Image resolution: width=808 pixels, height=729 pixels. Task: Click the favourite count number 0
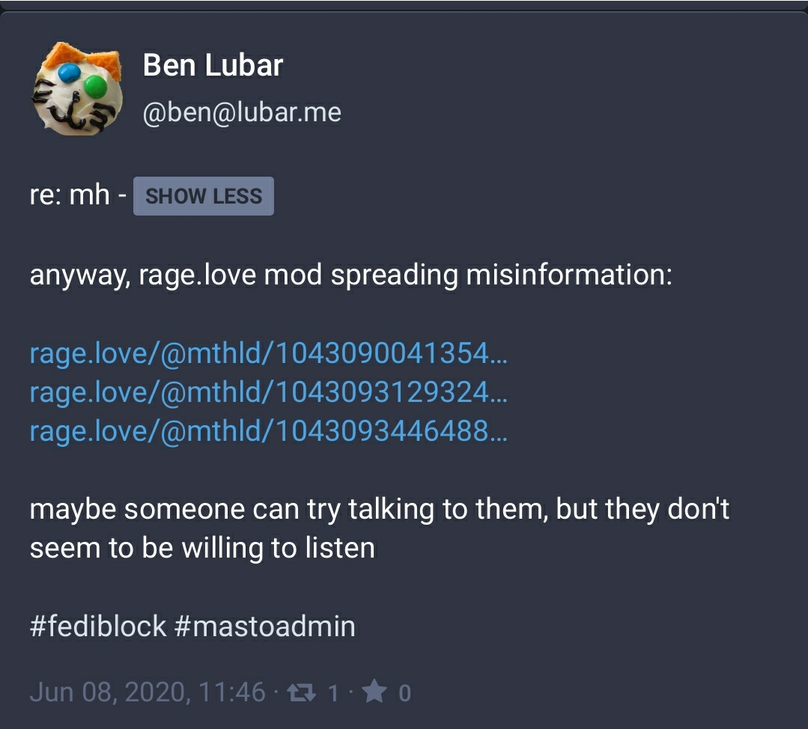pos(404,693)
